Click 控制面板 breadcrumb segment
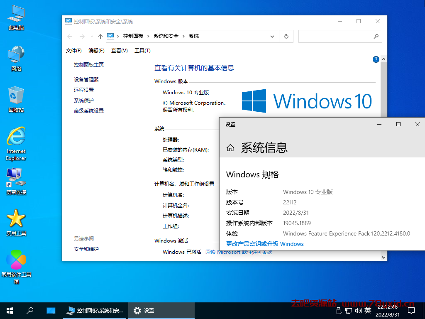The image size is (425, 319). [133, 37]
